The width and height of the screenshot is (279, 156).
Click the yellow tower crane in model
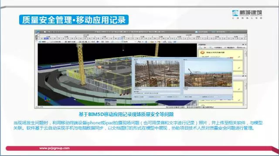(x=81, y=65)
